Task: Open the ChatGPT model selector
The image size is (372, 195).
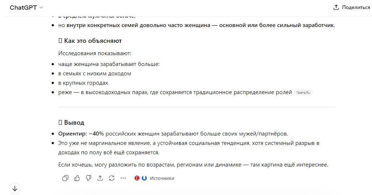Action: tap(26, 8)
